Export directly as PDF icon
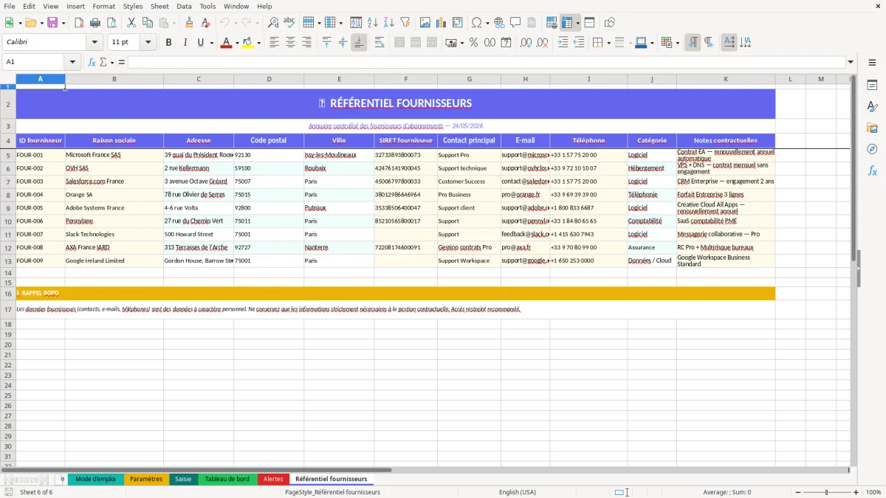886x498 pixels. click(78, 23)
